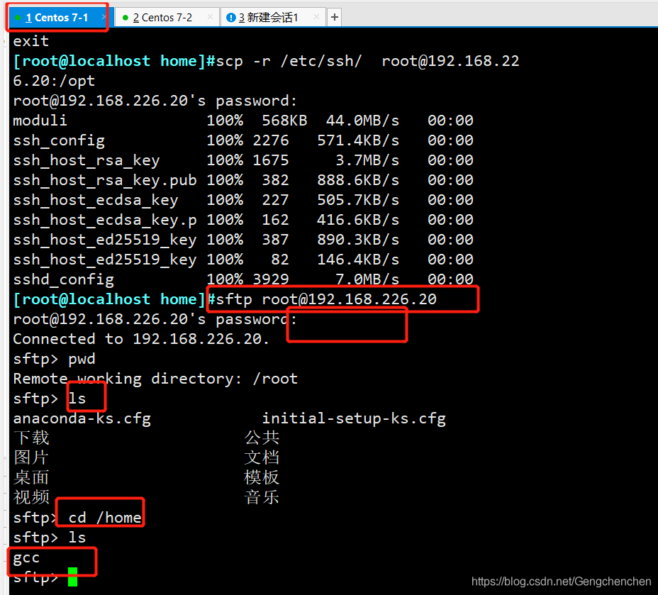Click the 下载 folder name
The width and height of the screenshot is (658, 595).
click(31, 438)
